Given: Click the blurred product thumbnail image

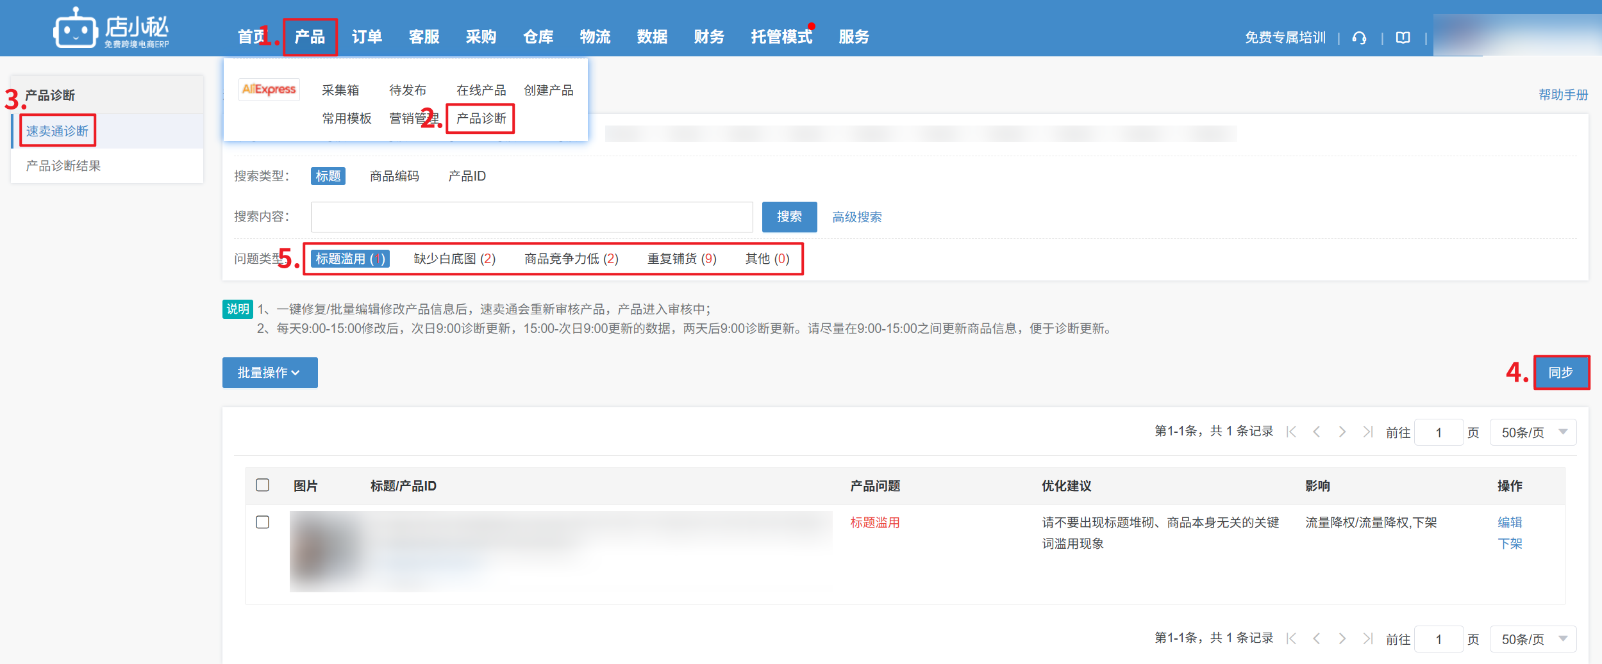Looking at the screenshot, I should [x=324, y=551].
